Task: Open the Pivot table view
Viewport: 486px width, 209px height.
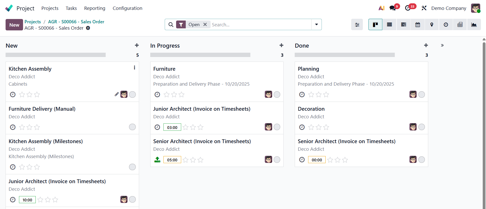Action: [460, 25]
